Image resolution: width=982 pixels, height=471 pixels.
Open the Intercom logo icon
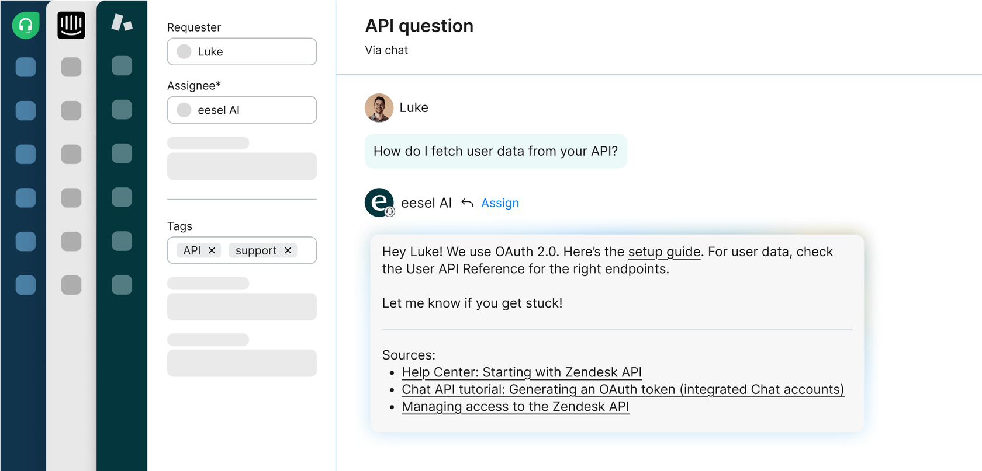click(71, 25)
